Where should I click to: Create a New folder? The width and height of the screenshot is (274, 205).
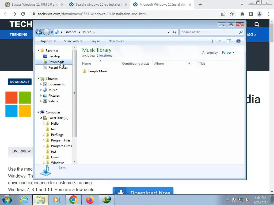pyautogui.click(x=116, y=41)
